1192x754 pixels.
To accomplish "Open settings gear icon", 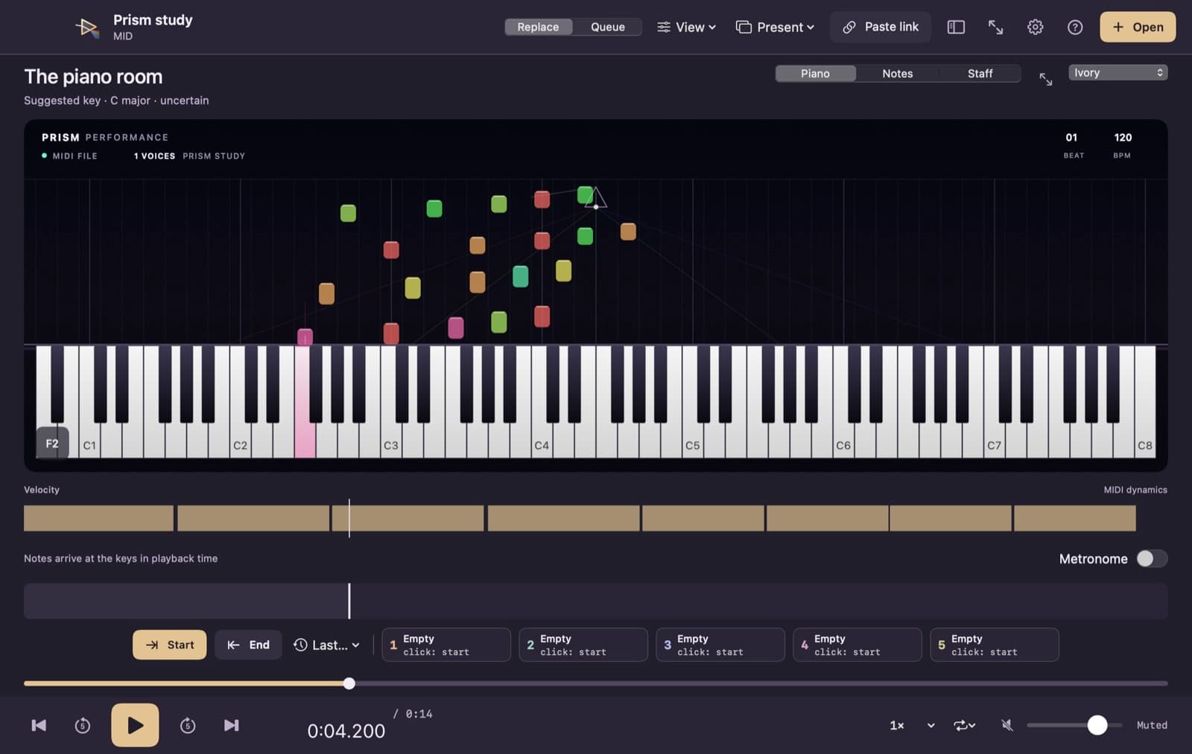I will (1035, 27).
